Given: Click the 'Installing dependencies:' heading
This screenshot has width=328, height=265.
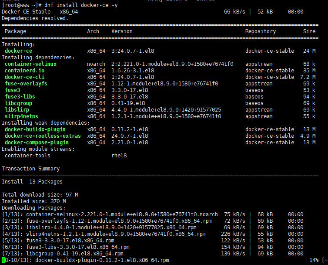Looking at the screenshot, I should point(38,58).
